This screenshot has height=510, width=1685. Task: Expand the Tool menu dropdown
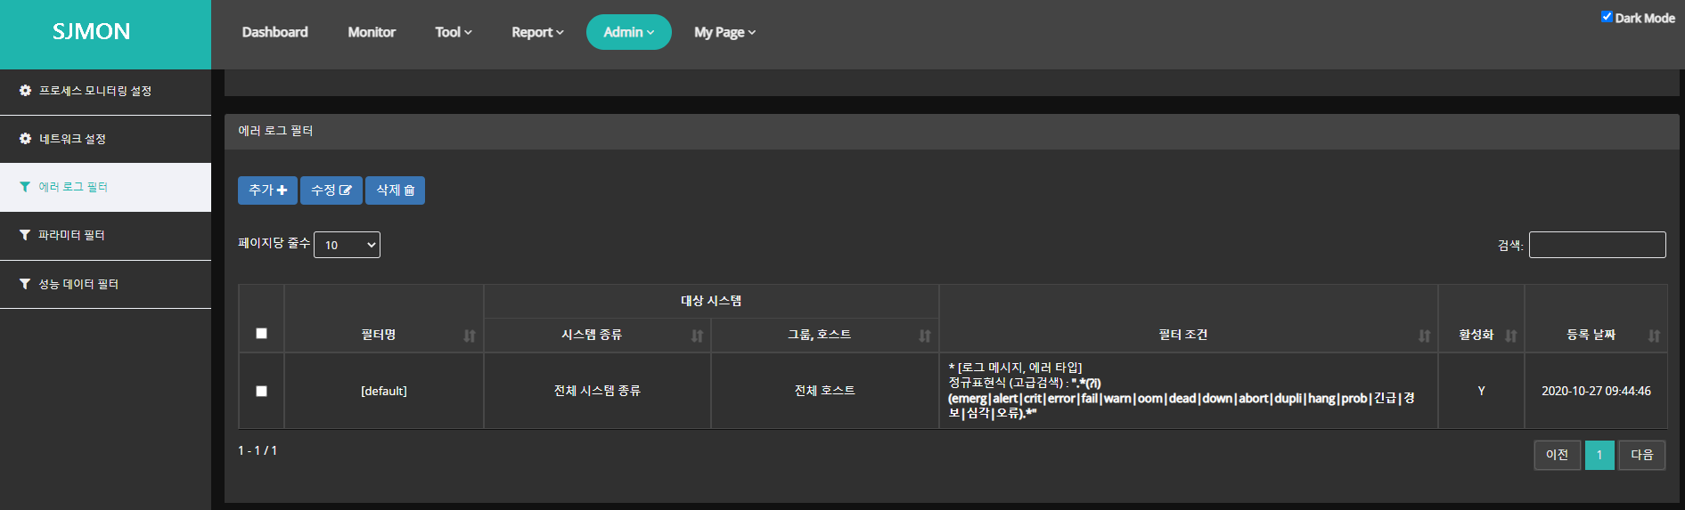point(453,32)
